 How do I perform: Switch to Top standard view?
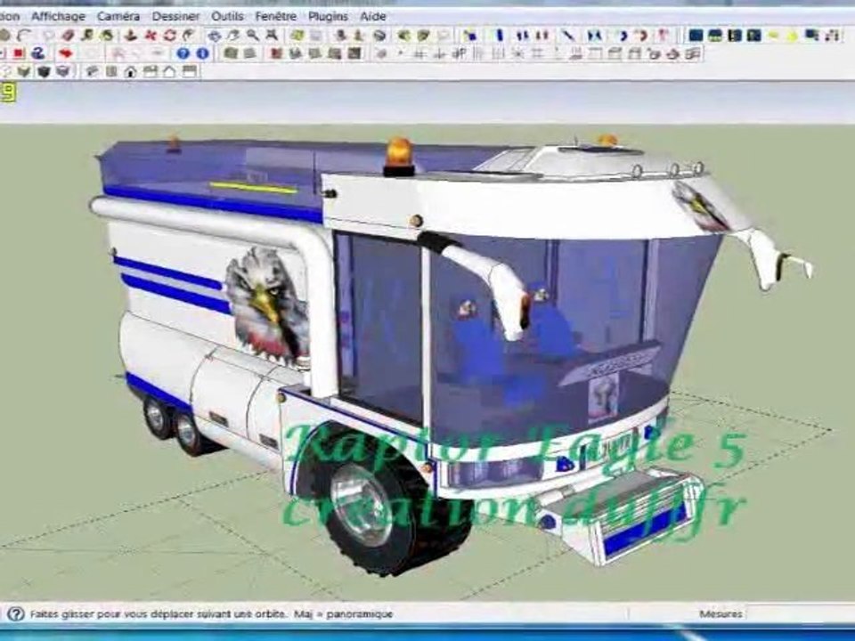(111, 71)
